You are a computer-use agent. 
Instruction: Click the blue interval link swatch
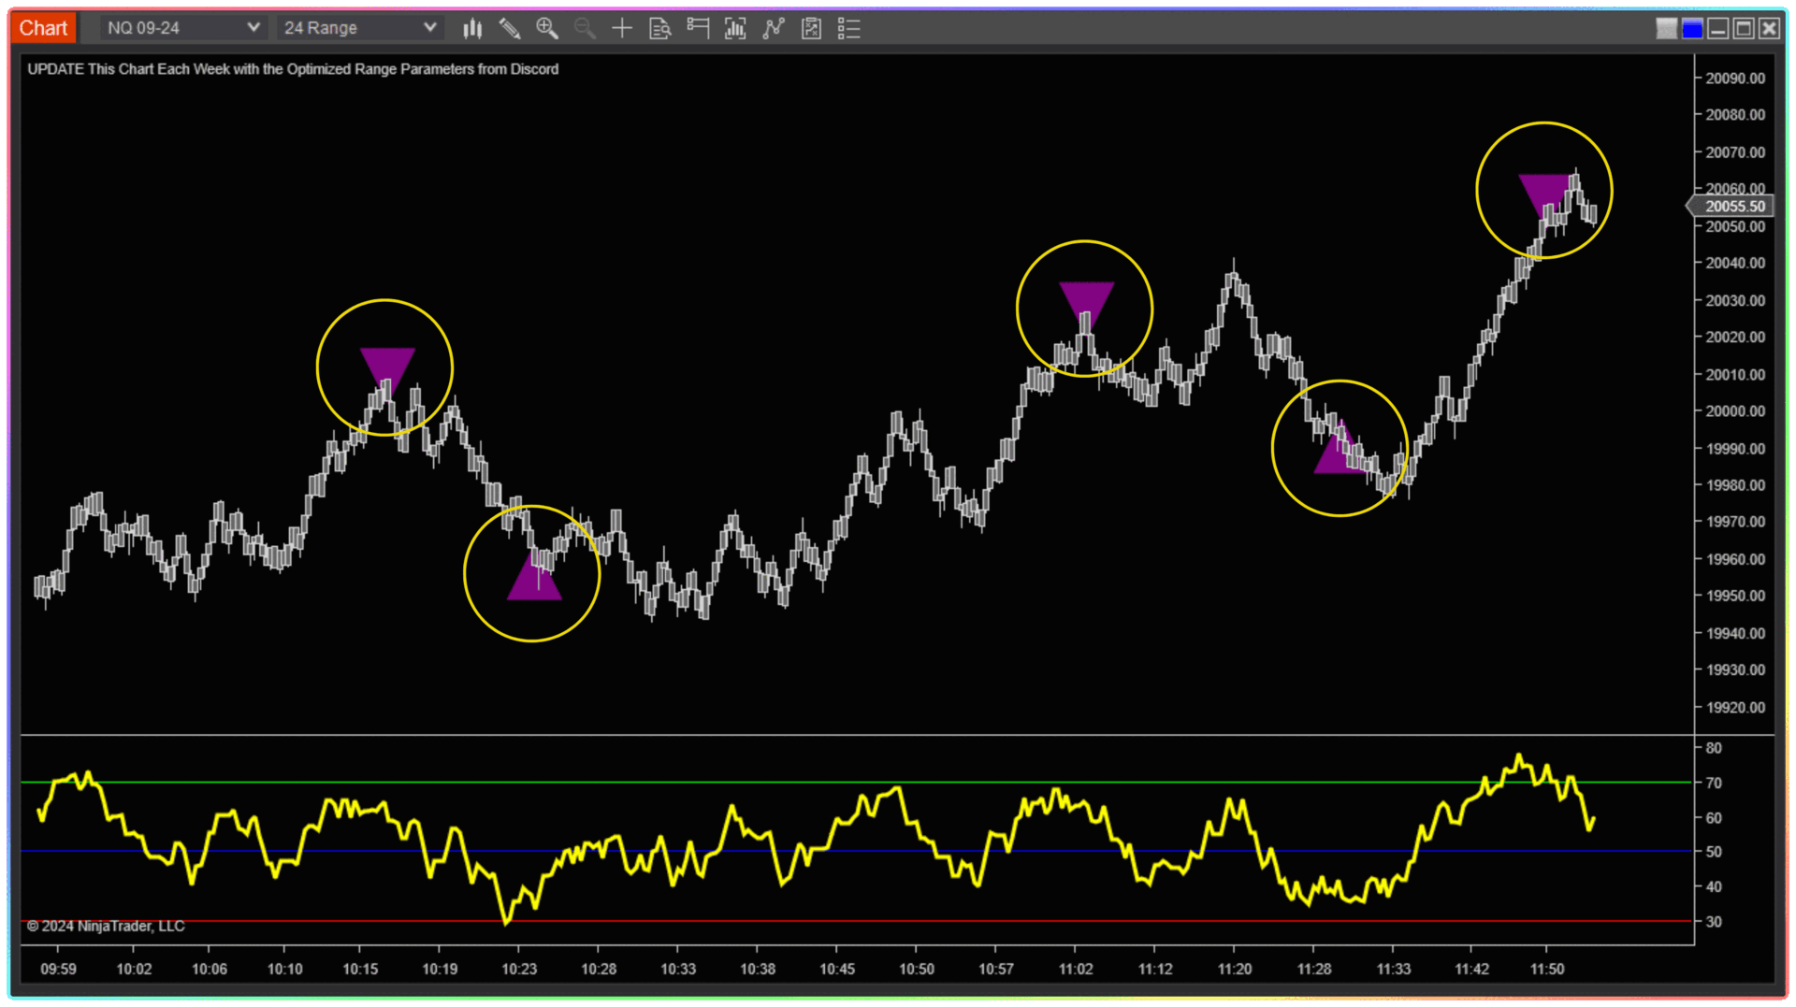[x=1692, y=29]
